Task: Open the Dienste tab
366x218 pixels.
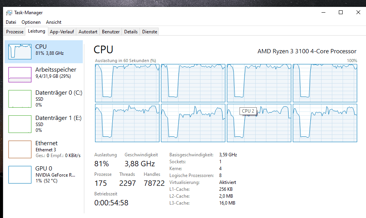Action: tap(149, 32)
